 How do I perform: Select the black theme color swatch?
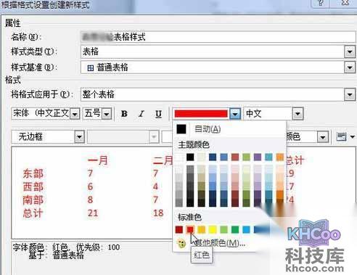(190, 157)
